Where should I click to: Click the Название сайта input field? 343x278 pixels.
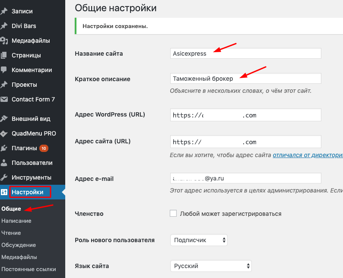(x=246, y=54)
